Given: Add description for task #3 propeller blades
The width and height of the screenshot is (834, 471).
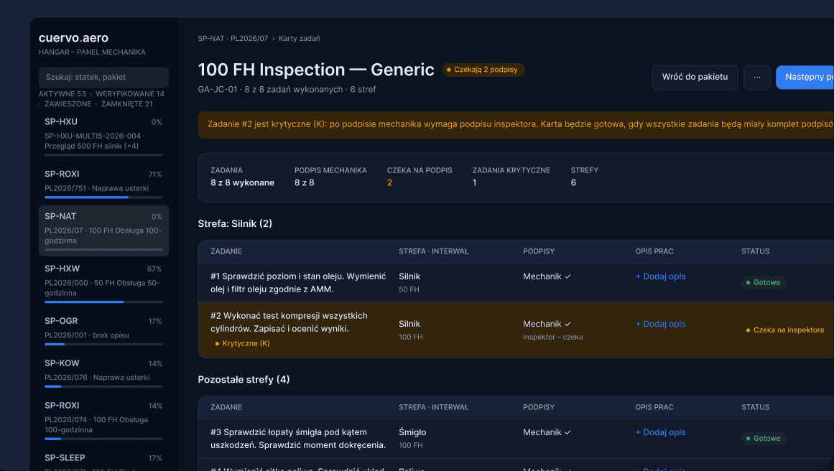Looking at the screenshot, I should [x=661, y=432].
